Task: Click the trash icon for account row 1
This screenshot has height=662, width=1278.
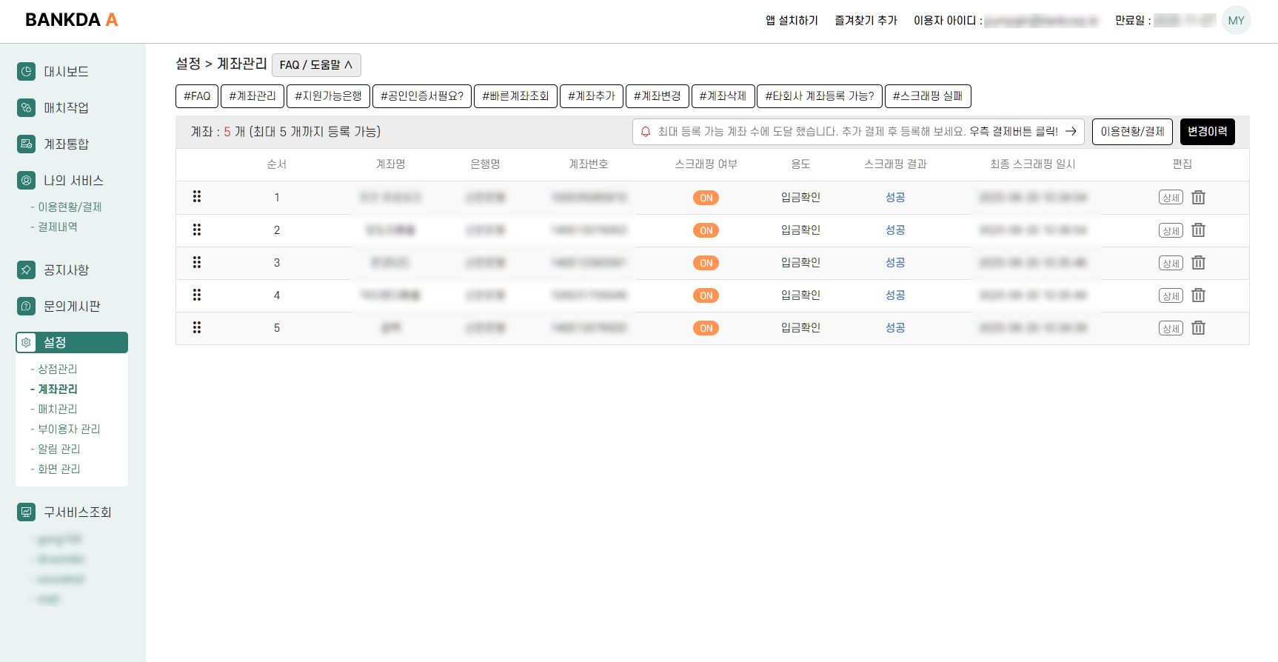Action: click(1198, 198)
